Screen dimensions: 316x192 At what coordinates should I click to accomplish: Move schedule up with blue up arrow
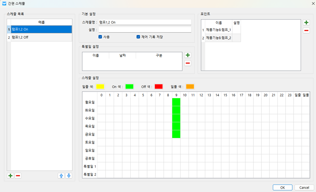[x=61, y=176]
